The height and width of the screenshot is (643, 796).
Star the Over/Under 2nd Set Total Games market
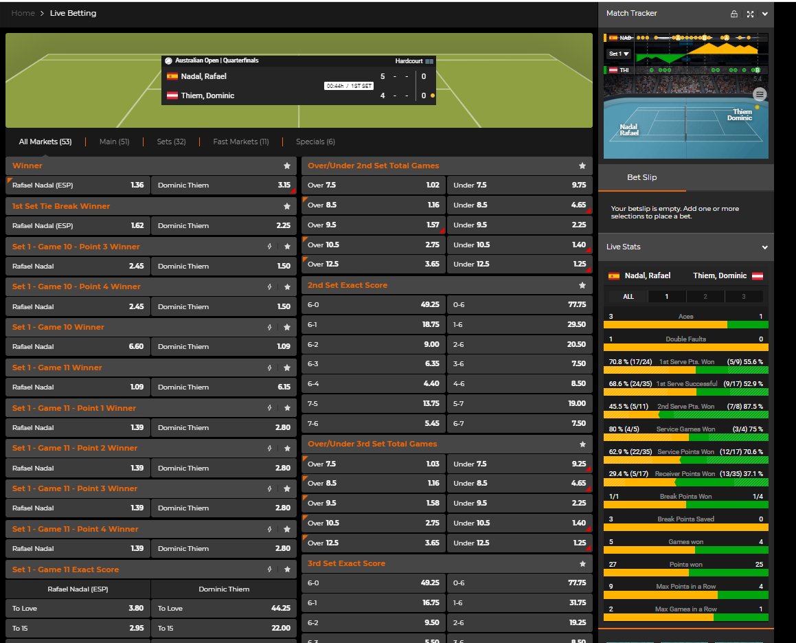[x=582, y=166]
